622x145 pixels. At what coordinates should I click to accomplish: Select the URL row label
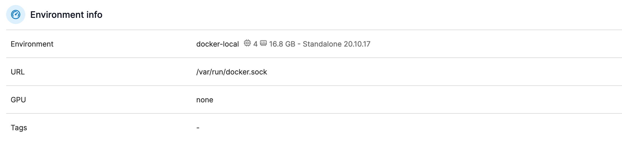point(18,72)
